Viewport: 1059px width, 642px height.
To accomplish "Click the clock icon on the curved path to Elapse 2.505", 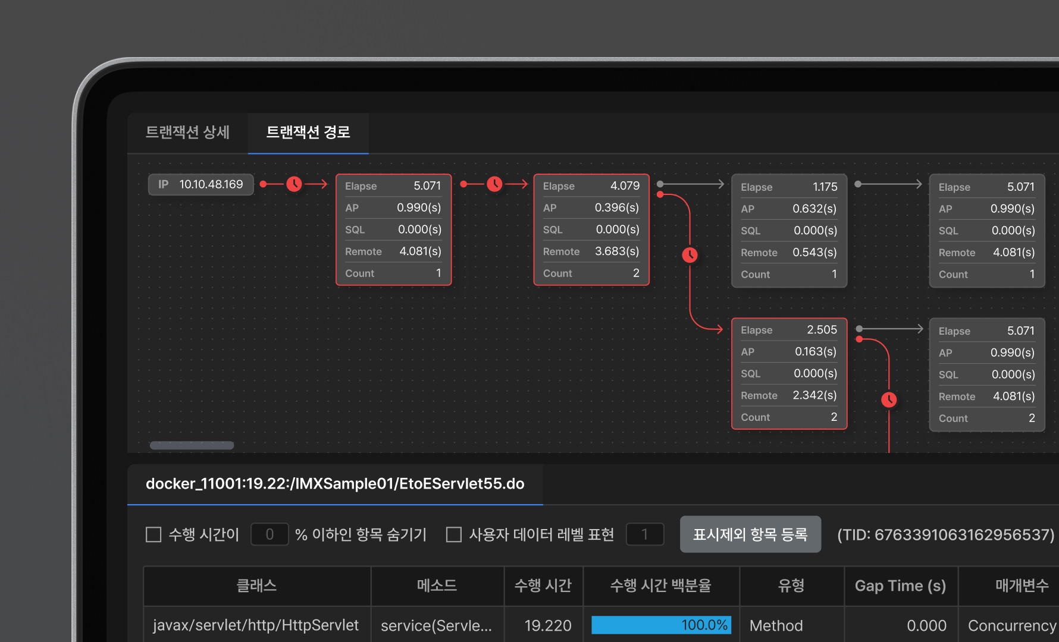I will (690, 255).
